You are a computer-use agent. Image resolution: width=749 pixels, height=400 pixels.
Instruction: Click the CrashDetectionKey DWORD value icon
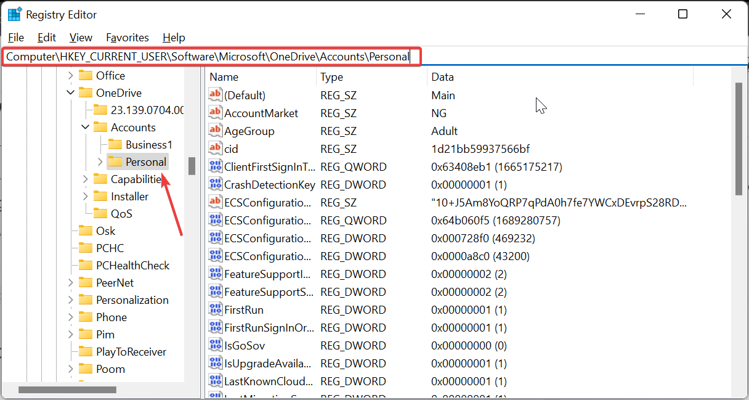coord(215,184)
